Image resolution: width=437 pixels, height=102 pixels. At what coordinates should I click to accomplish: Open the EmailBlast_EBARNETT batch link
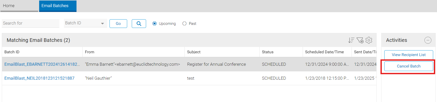[42, 64]
